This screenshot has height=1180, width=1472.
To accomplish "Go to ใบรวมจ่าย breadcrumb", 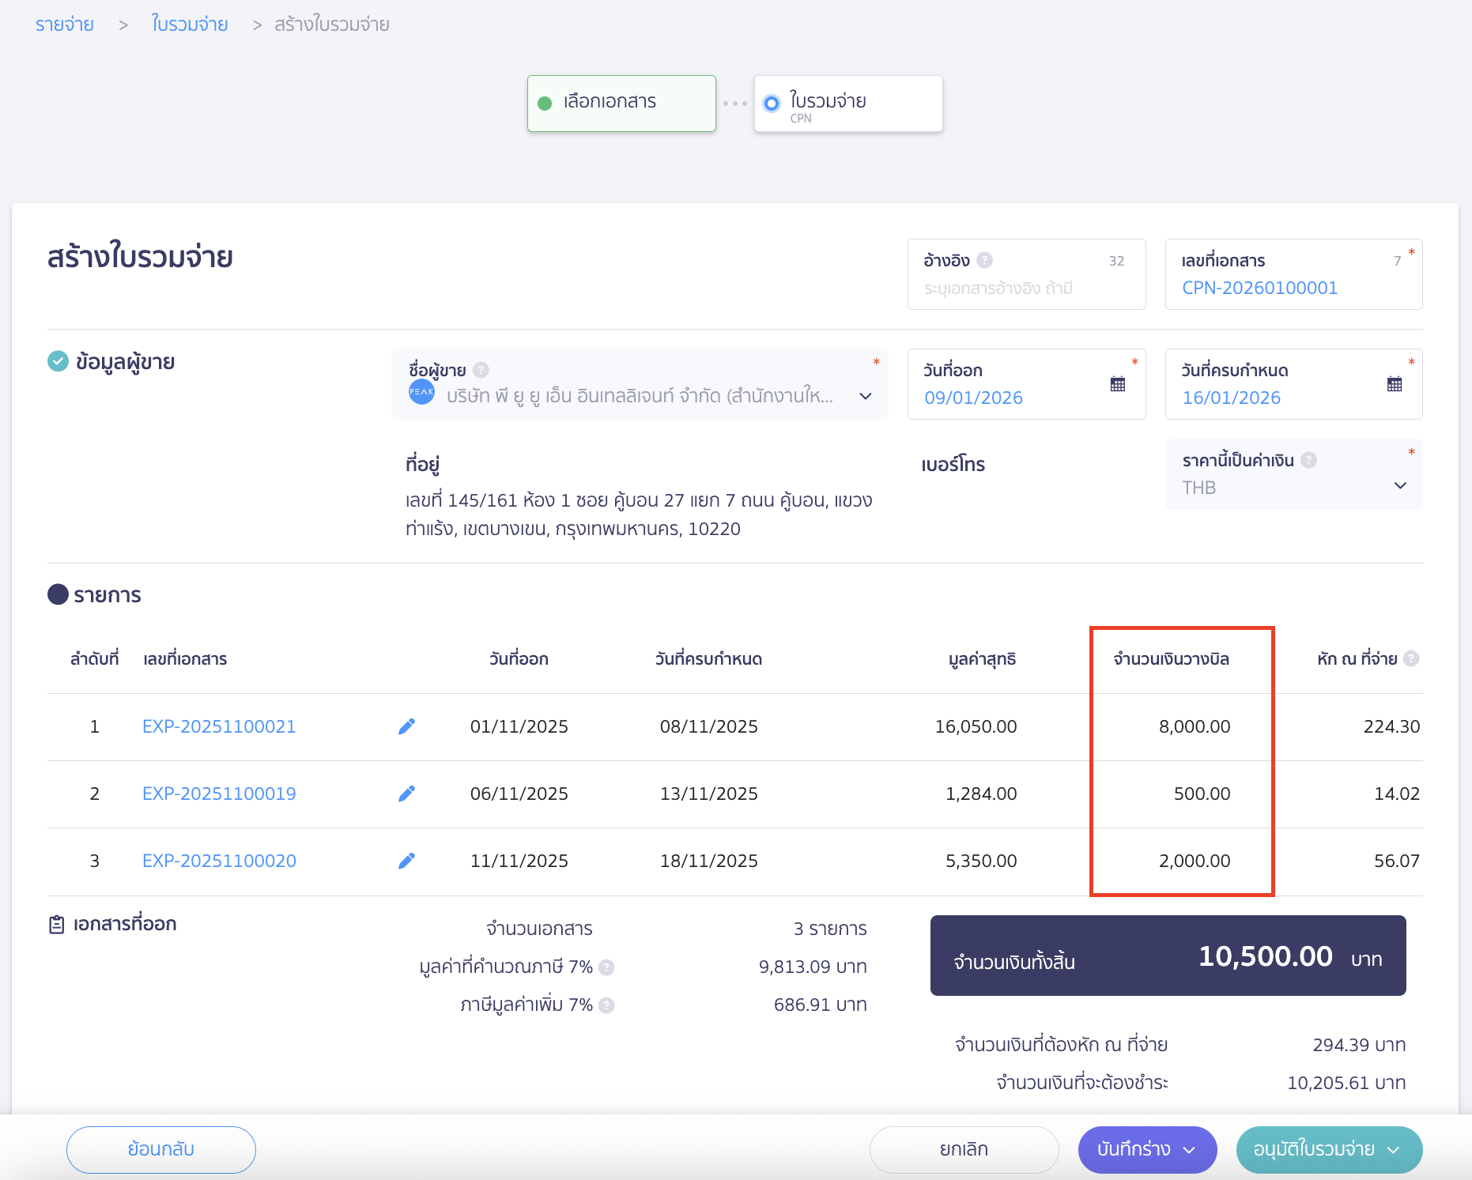I will (x=190, y=25).
